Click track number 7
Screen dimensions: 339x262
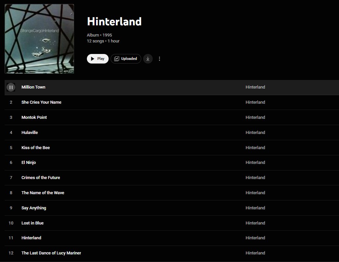pyautogui.click(x=11, y=178)
